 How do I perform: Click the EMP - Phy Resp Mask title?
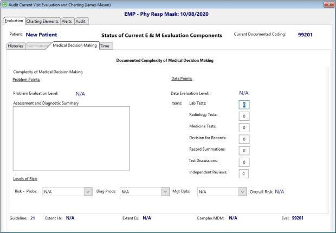pos(166,14)
